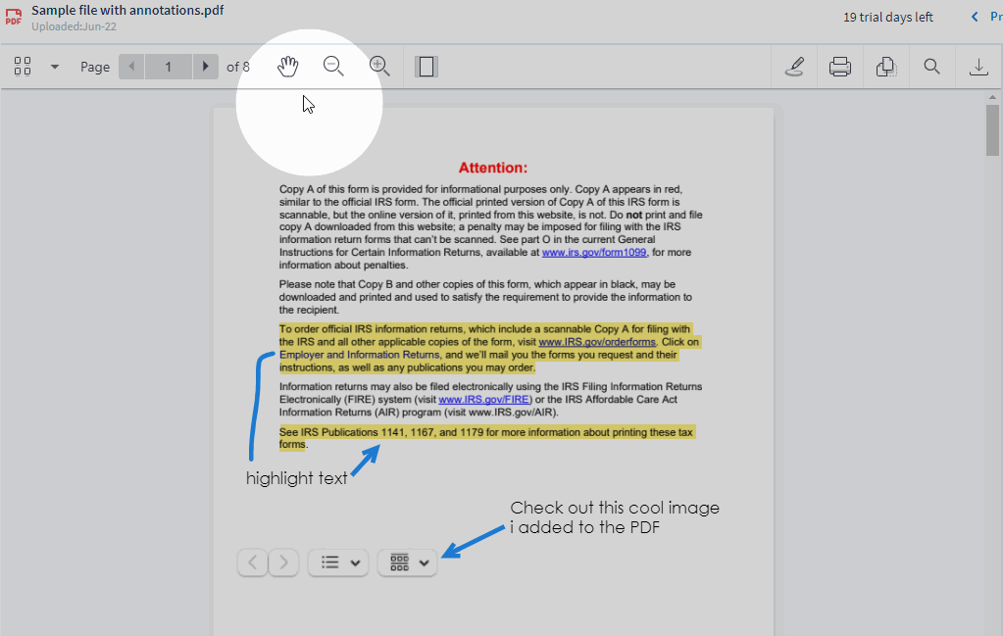This screenshot has width=1003, height=636.
Task: Expand the grid layout dropdown in image
Action: coord(408,563)
